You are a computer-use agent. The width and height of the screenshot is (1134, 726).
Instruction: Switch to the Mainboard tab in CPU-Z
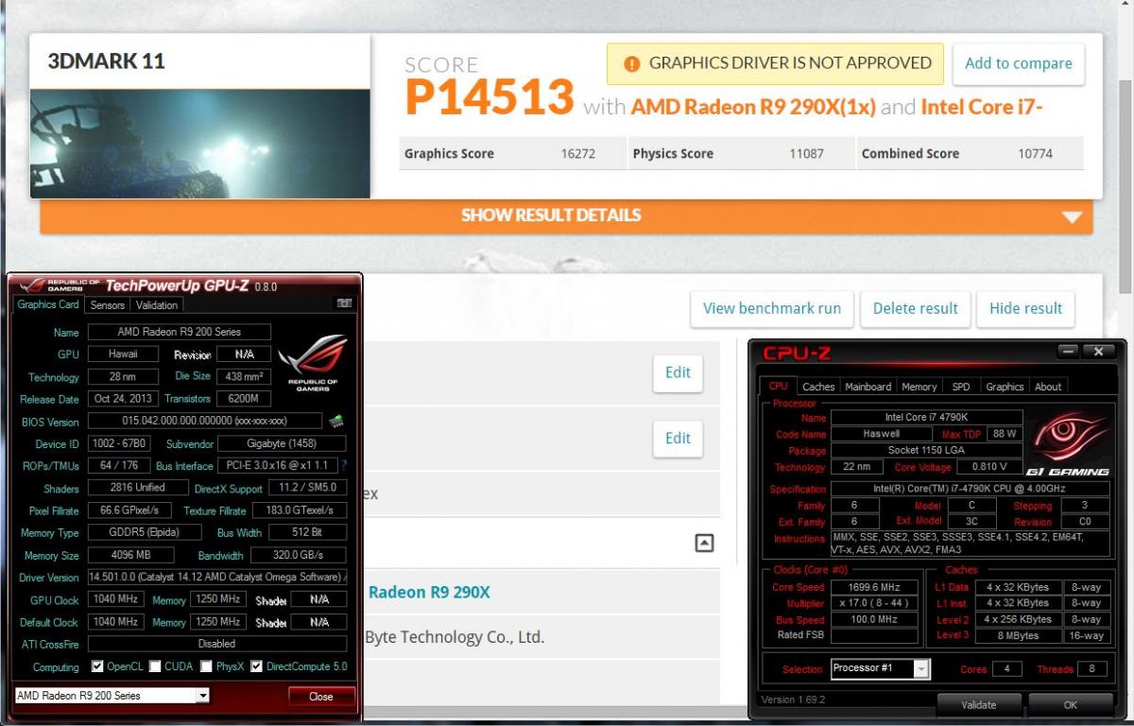(x=868, y=387)
